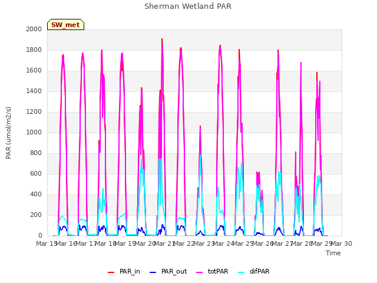Click the 1600 y-axis tick label
The height and width of the screenshot is (283, 377).
tap(34, 71)
